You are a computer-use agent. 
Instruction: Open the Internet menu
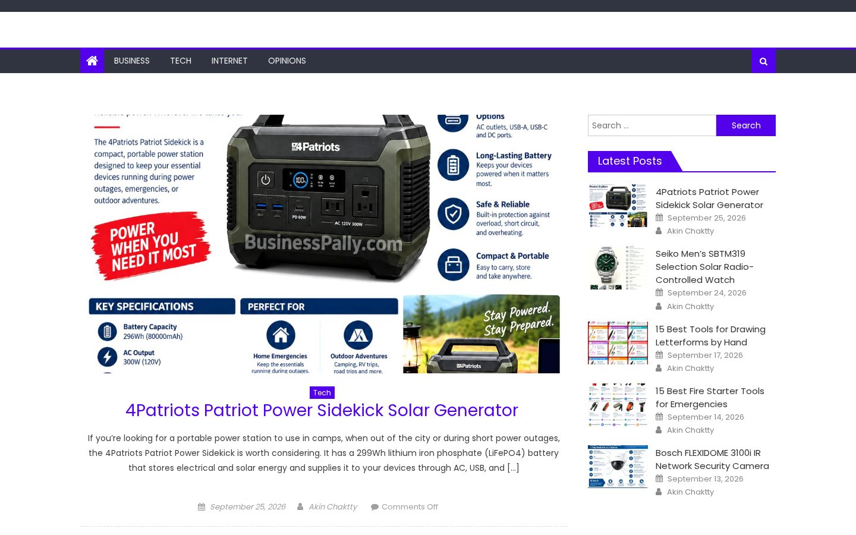(229, 61)
